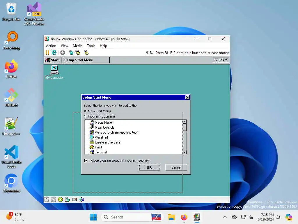Click the list's scroll up arrow
The image size is (298, 224).
coord(185,122)
